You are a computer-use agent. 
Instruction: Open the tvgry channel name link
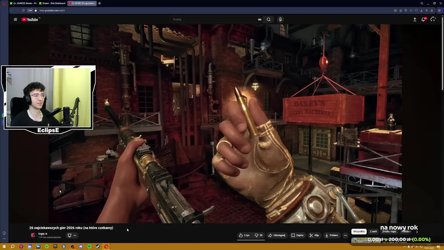coord(42,234)
